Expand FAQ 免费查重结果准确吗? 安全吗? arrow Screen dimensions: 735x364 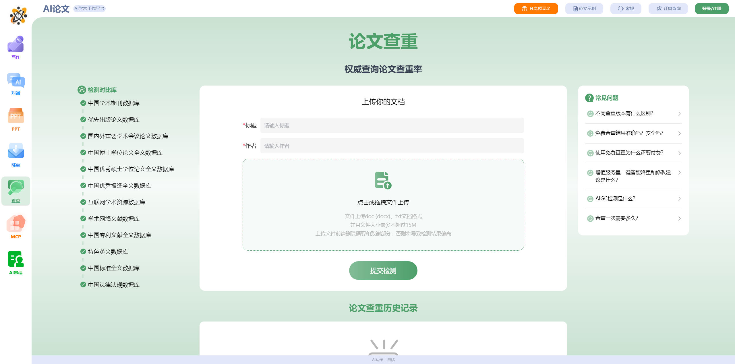[679, 133]
